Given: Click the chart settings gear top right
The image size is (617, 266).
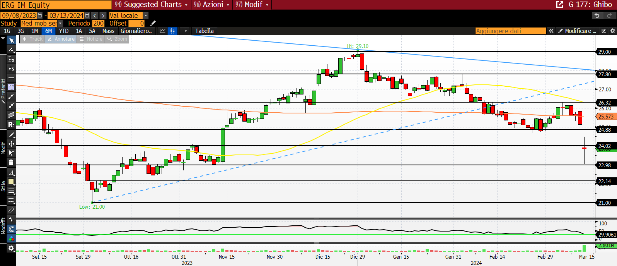Looking at the screenshot, I should (x=613, y=31).
